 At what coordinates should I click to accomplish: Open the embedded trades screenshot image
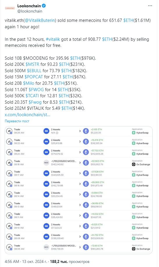78,190
